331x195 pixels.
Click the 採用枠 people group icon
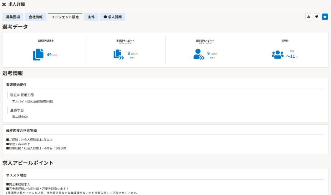(x=277, y=54)
